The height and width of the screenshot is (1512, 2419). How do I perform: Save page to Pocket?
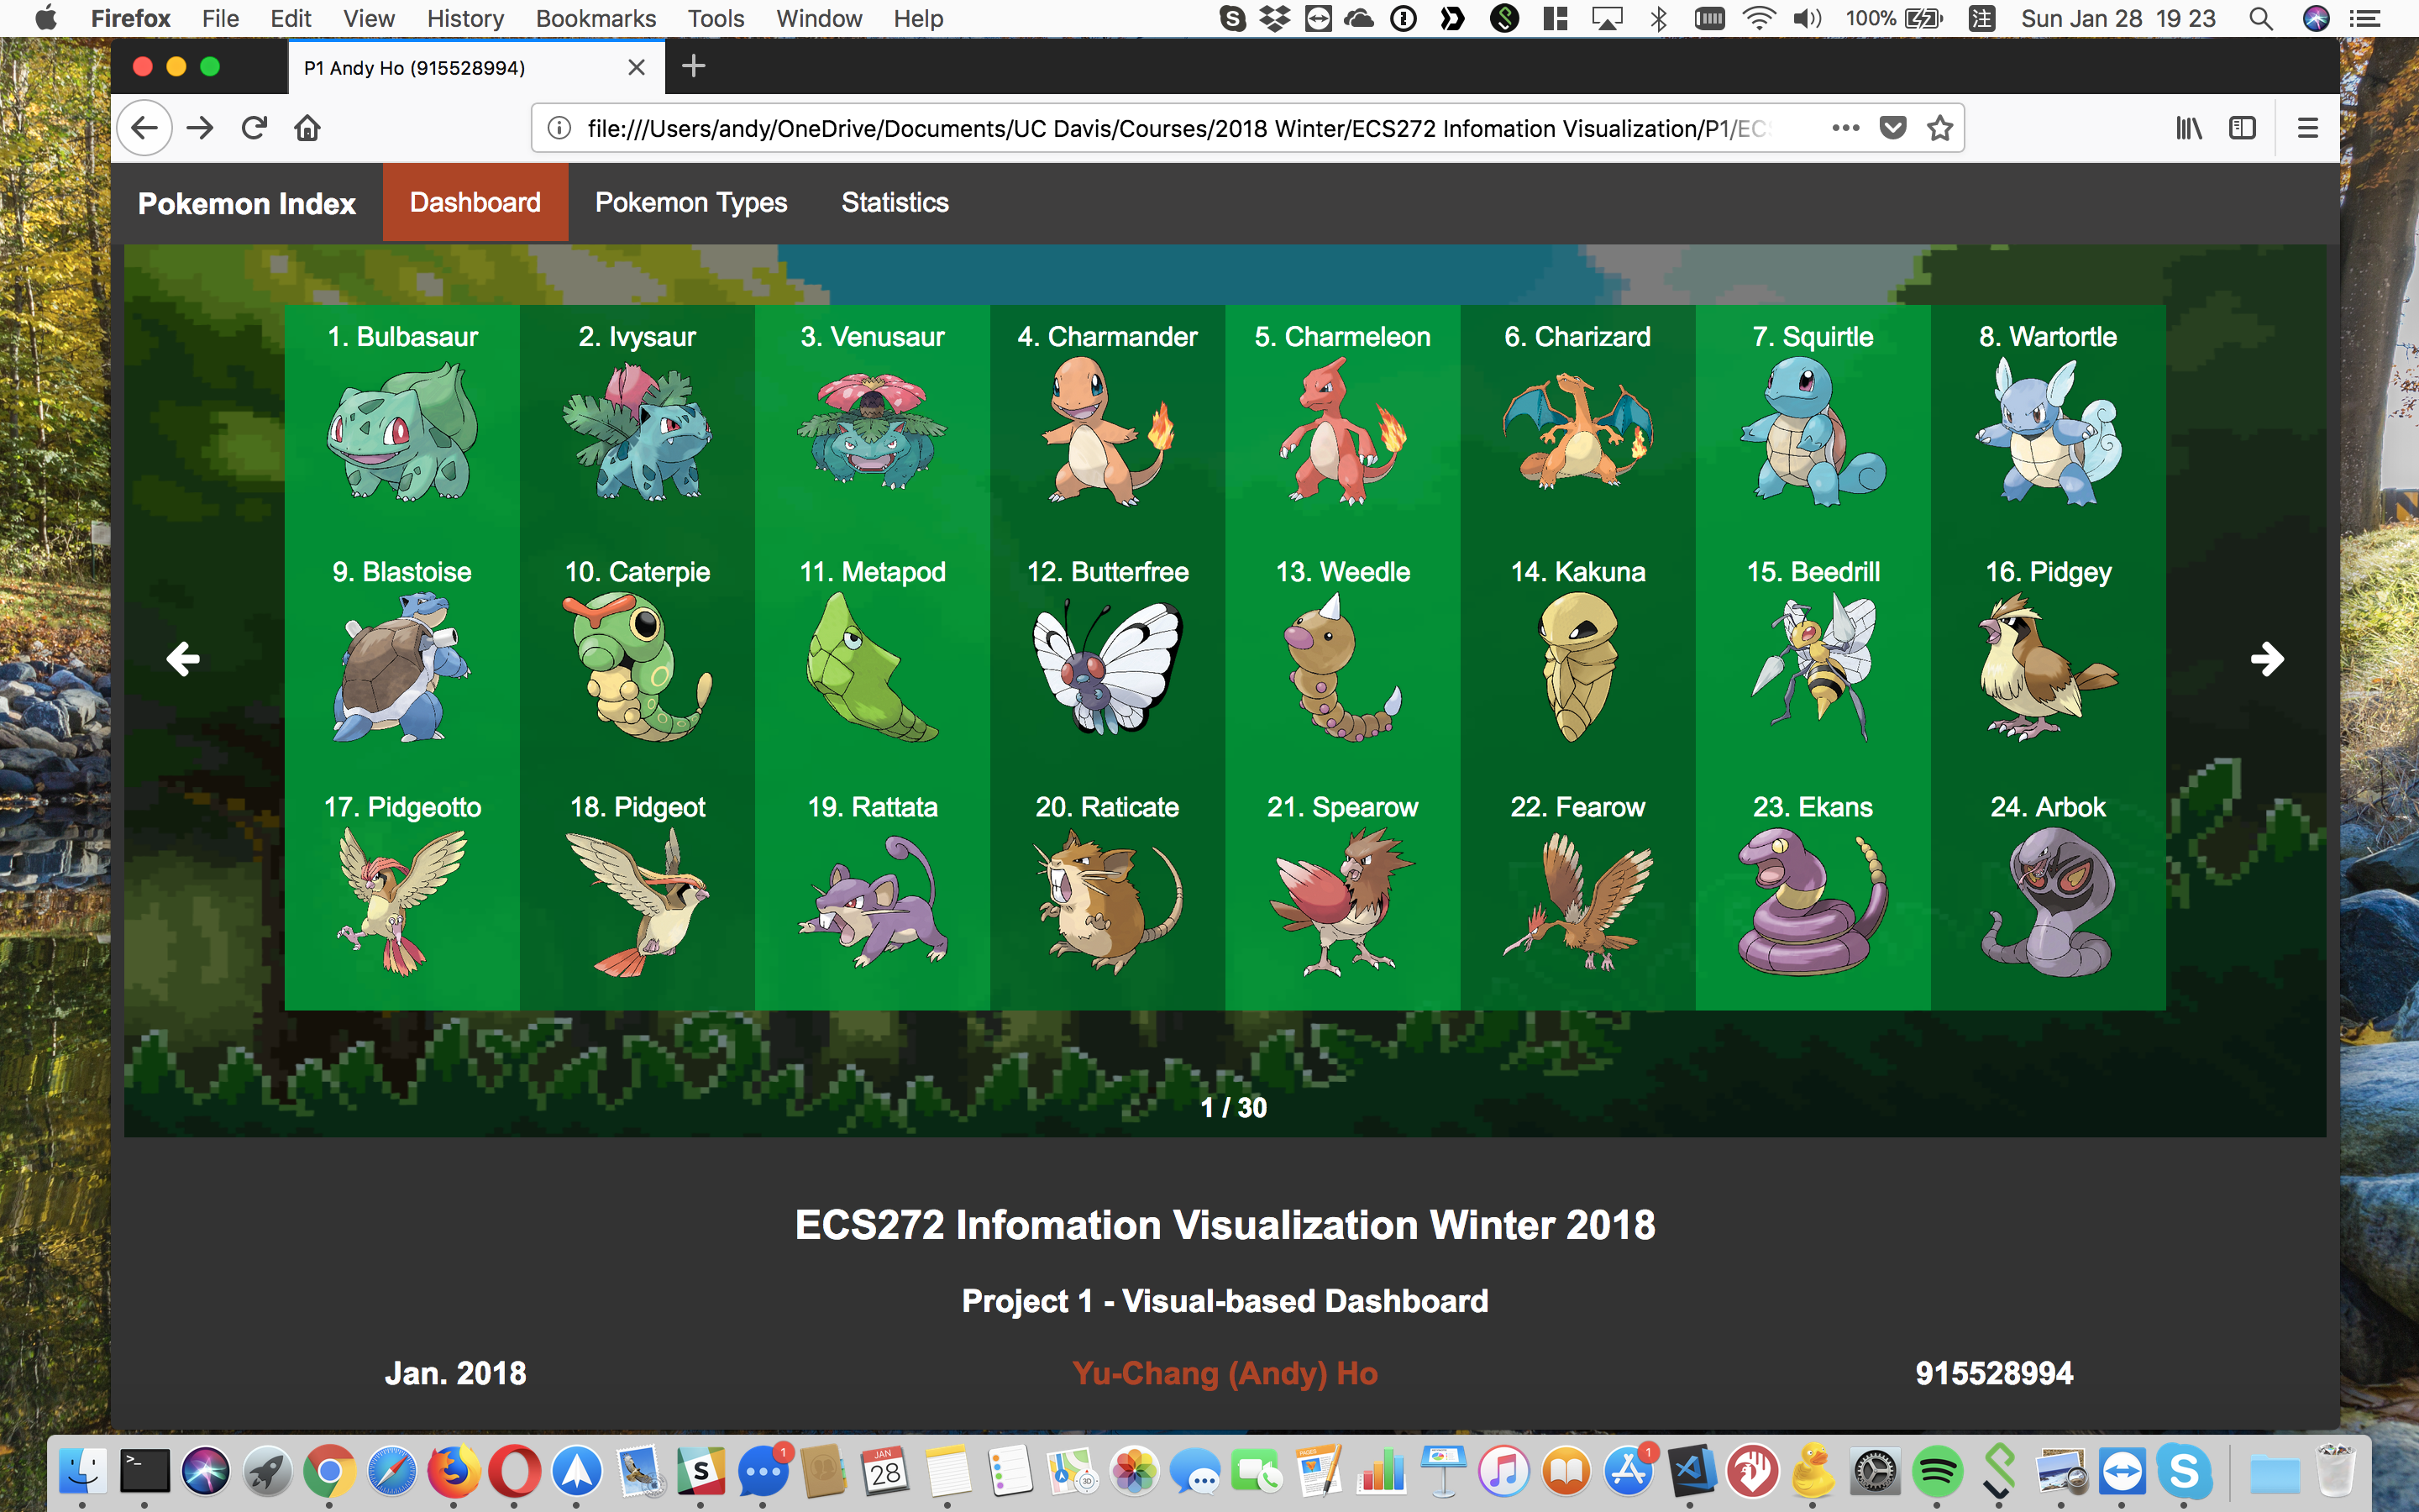1892,128
